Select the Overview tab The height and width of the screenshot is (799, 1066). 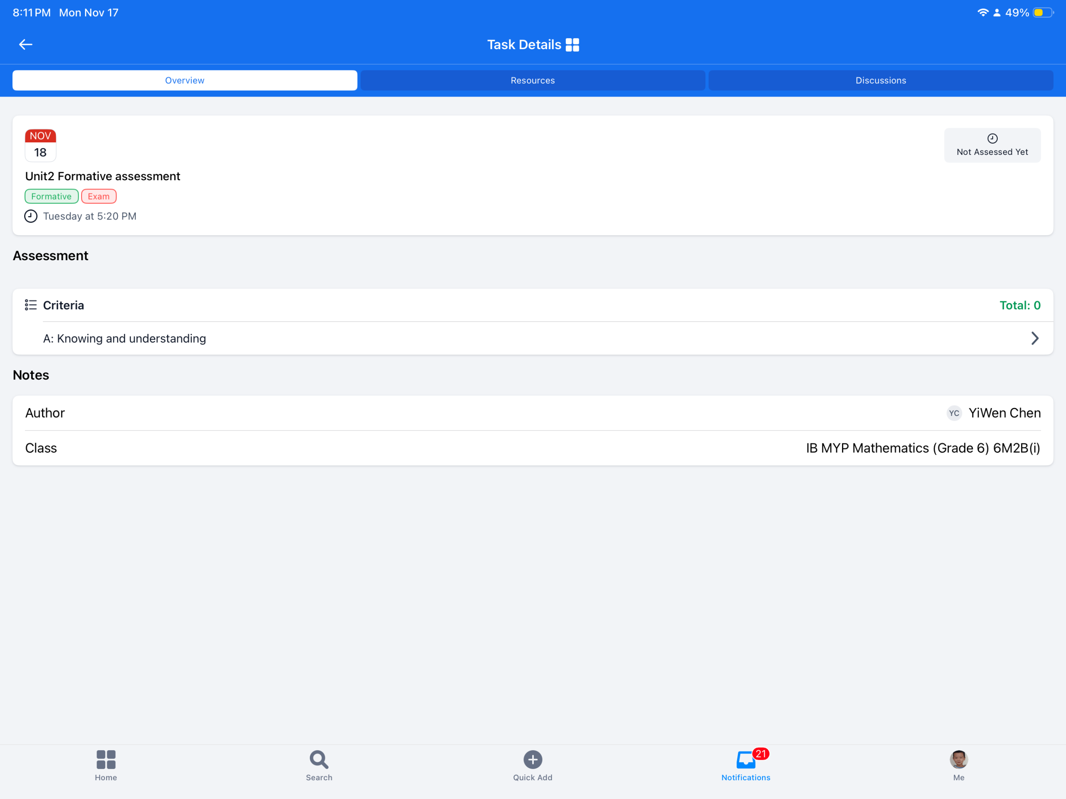[x=184, y=80]
